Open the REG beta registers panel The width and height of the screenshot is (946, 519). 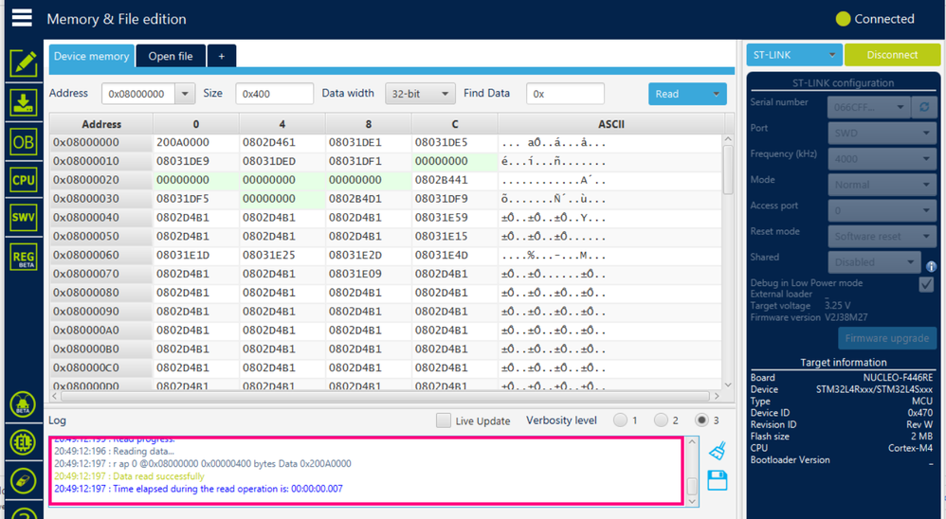24,258
